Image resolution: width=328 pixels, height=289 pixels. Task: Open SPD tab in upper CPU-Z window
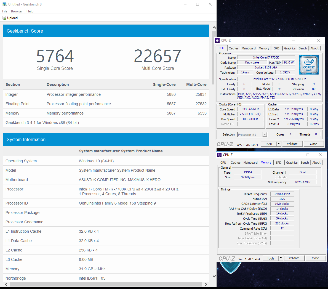276,48
